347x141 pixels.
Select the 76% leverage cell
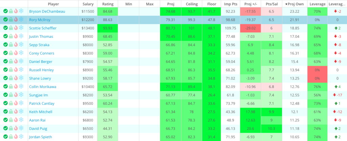[x=317, y=87]
